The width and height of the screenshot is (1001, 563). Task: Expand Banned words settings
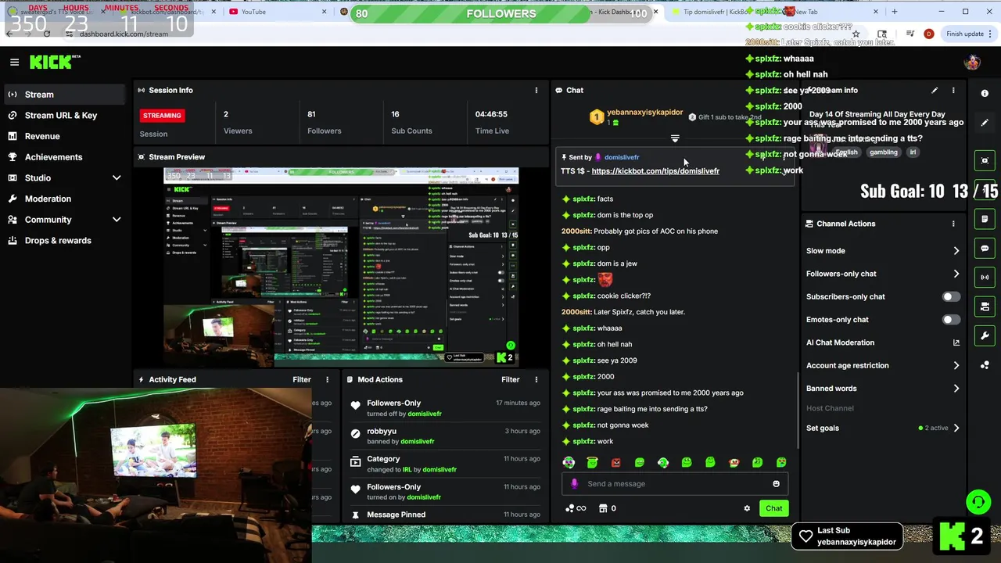click(x=956, y=388)
